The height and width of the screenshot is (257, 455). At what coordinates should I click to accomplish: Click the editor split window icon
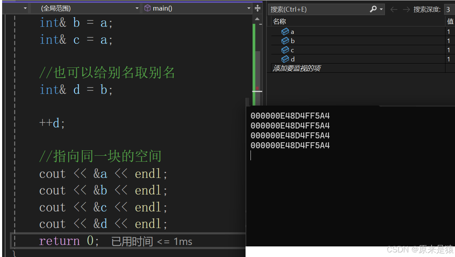[258, 8]
